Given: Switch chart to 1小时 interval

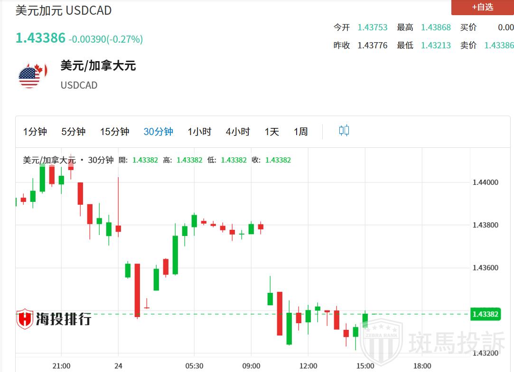Looking at the screenshot, I should click(199, 132).
